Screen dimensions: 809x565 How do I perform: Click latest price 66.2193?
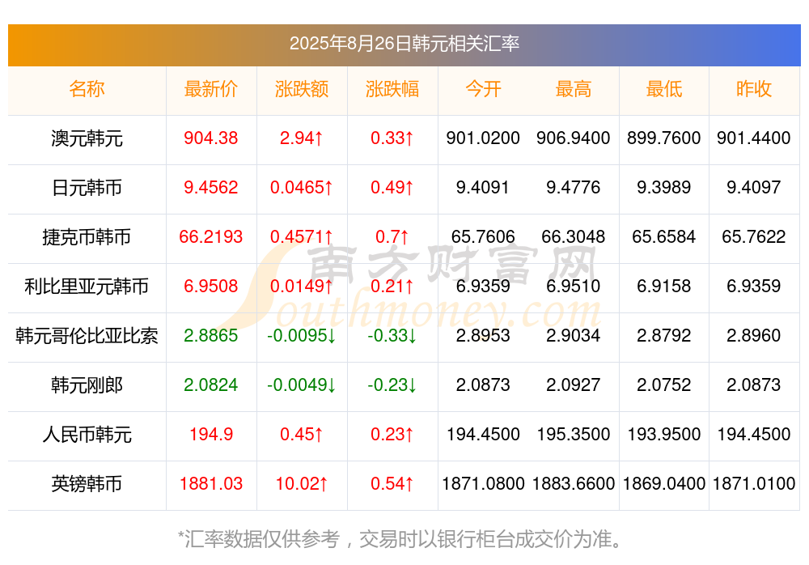[211, 236]
